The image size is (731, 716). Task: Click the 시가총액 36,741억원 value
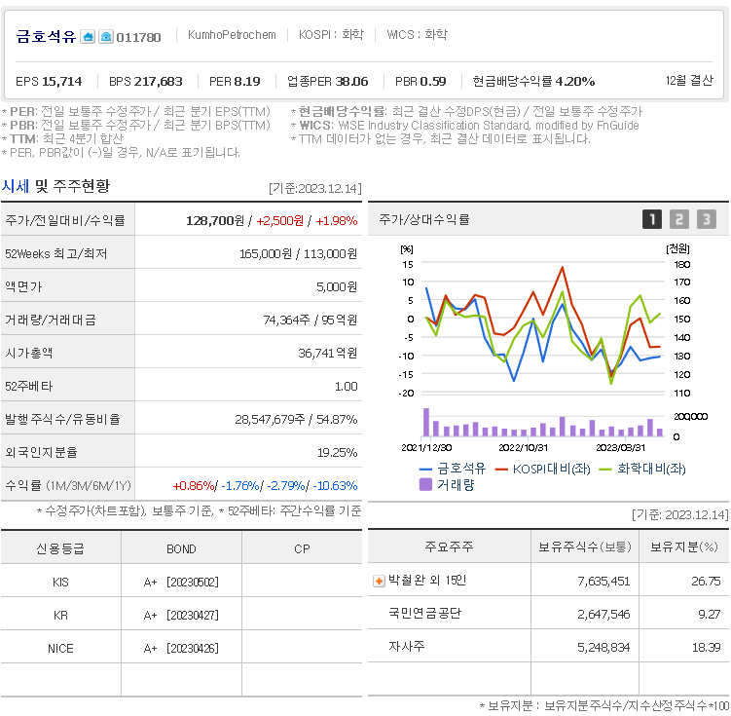click(x=328, y=353)
